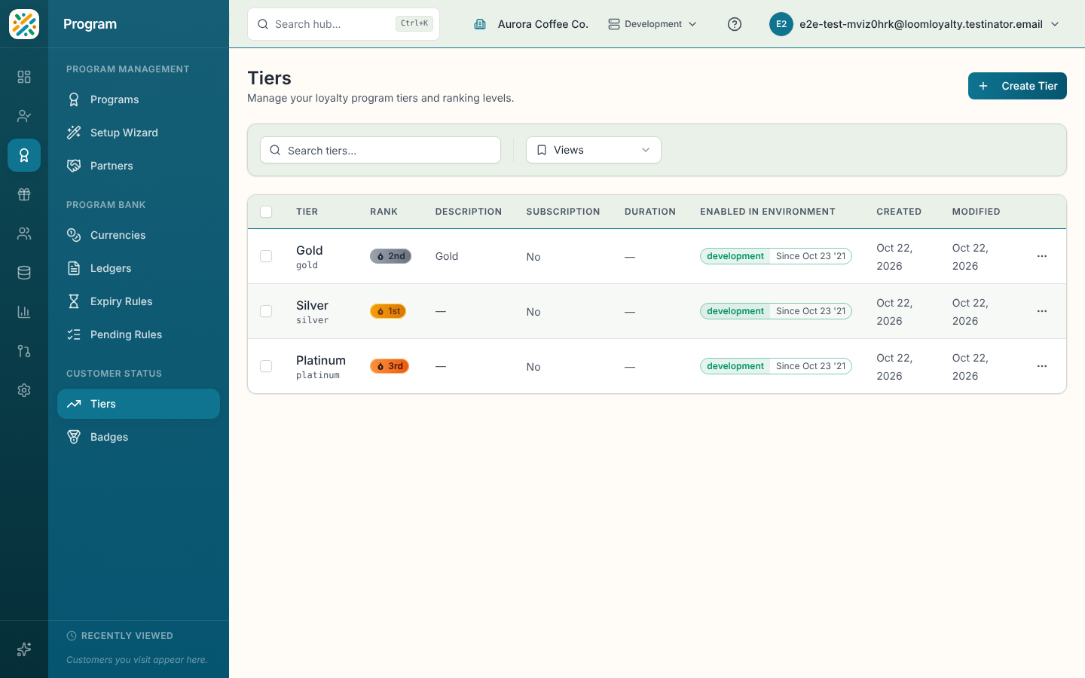Image resolution: width=1085 pixels, height=678 pixels.
Task: Click the Created column header
Action: coord(899,212)
